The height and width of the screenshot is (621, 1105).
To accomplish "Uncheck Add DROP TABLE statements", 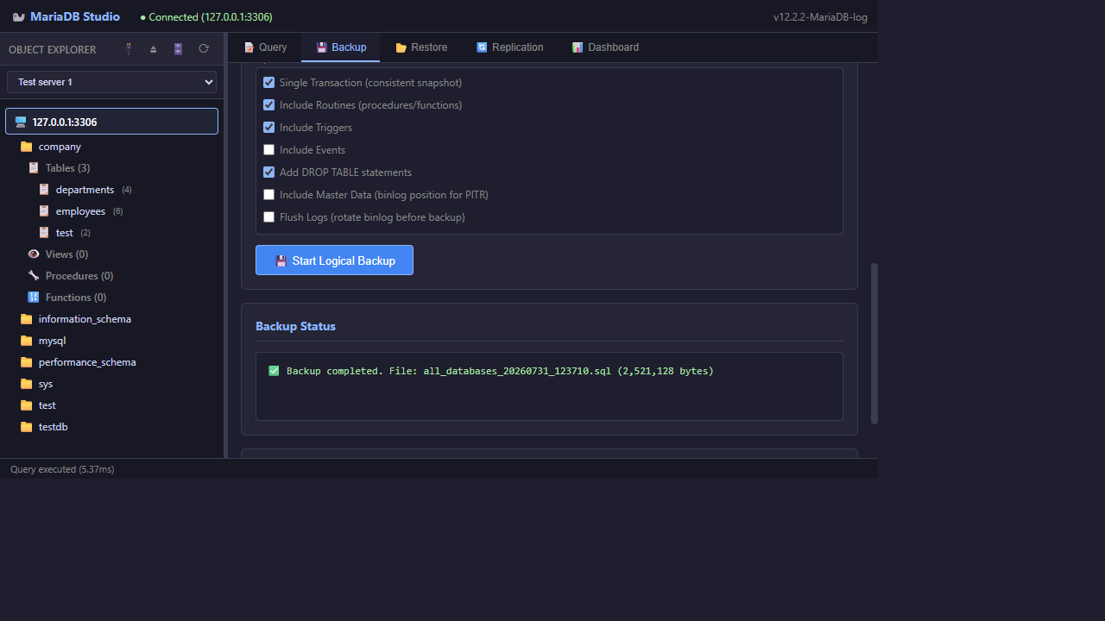I will point(268,172).
